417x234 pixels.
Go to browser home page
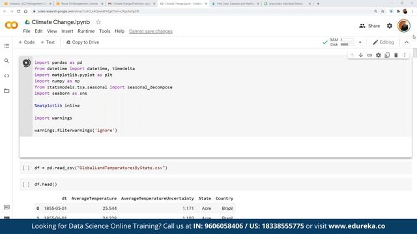25,12
